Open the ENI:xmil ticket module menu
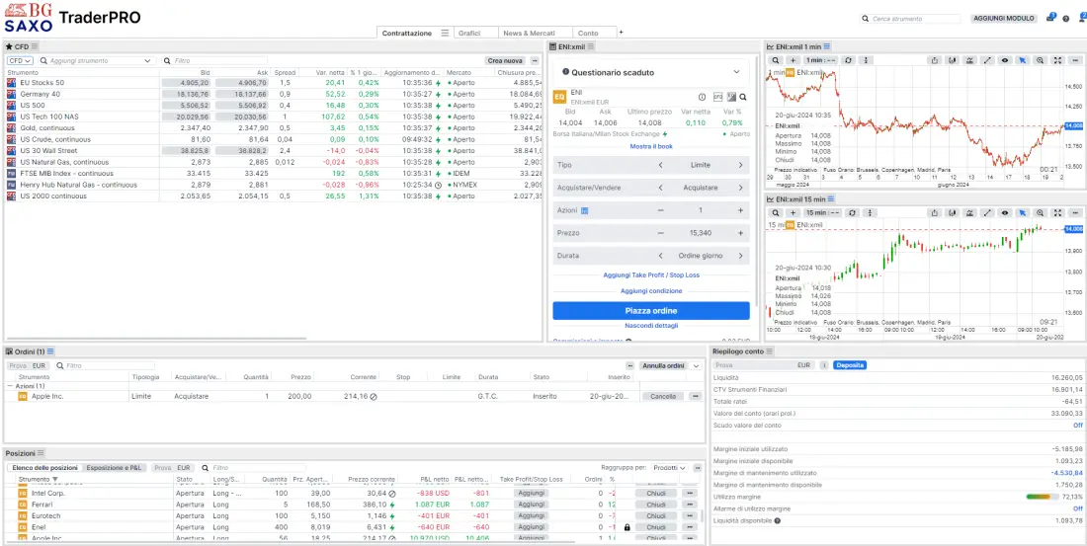Viewport: 1087px width, 546px height. pyautogui.click(x=591, y=46)
